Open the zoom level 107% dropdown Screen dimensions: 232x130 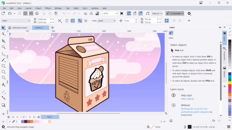click(x=116, y=14)
